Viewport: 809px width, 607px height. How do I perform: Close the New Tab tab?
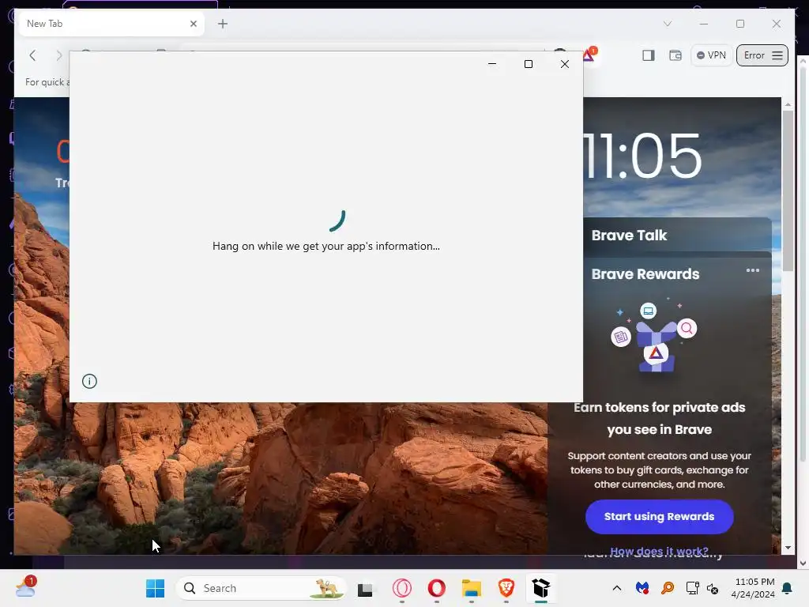click(194, 24)
